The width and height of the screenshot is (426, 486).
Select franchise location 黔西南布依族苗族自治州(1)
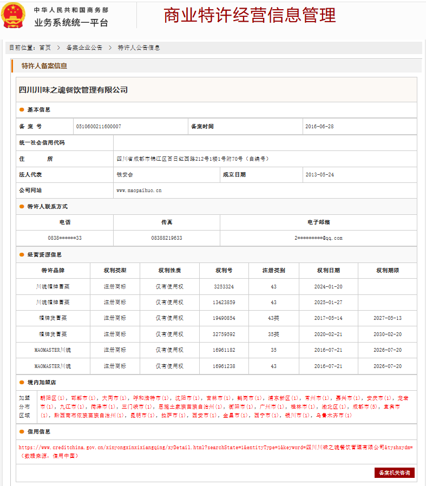point(89,415)
